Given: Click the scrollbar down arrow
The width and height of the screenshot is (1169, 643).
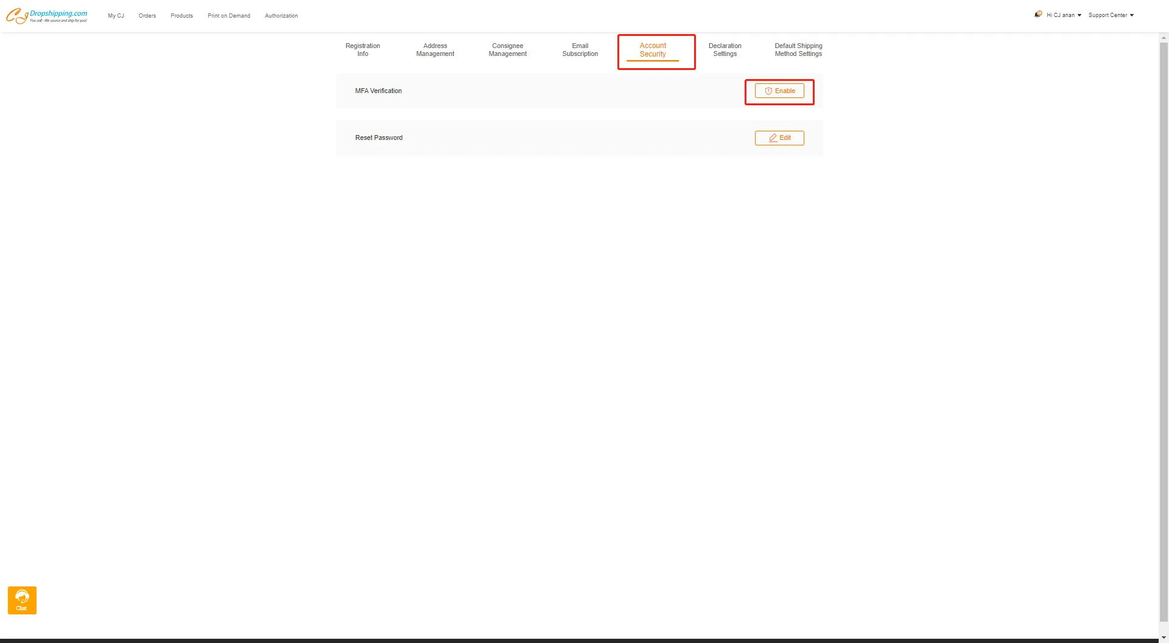Looking at the screenshot, I should [1164, 638].
